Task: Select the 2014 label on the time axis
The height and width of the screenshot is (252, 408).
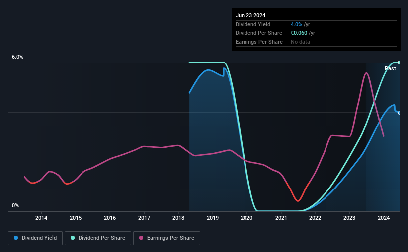Action: click(x=41, y=218)
